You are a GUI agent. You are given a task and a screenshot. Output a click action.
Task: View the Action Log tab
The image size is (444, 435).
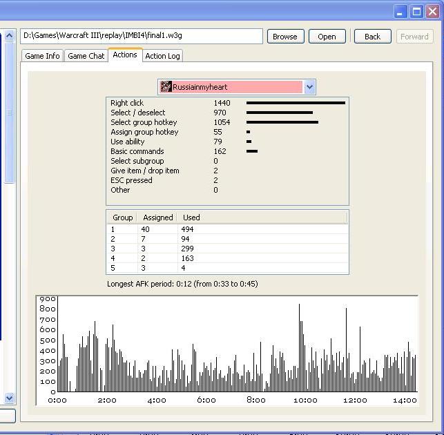point(162,56)
